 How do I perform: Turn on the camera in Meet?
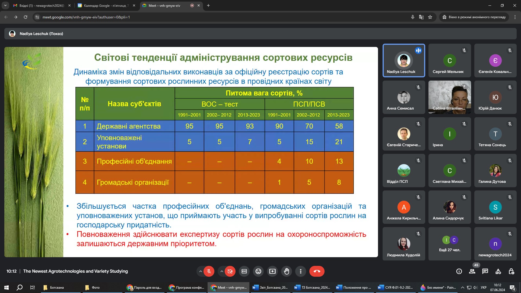(x=230, y=271)
